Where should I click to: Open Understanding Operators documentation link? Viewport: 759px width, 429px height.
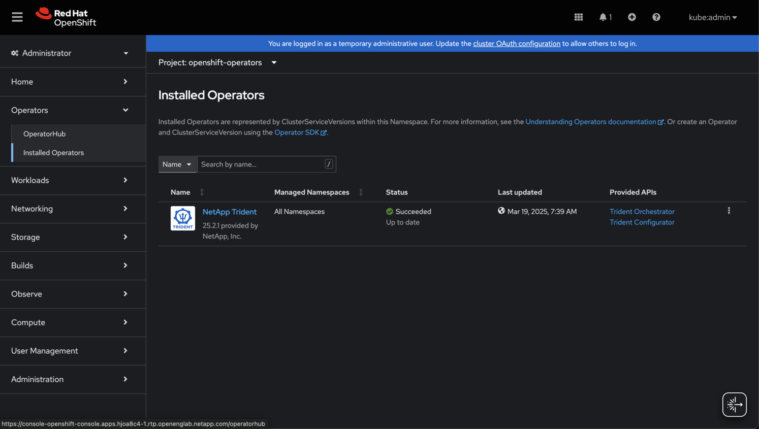pyautogui.click(x=594, y=122)
